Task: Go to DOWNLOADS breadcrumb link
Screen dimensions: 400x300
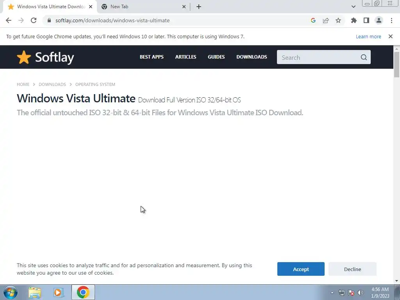Action: point(52,84)
